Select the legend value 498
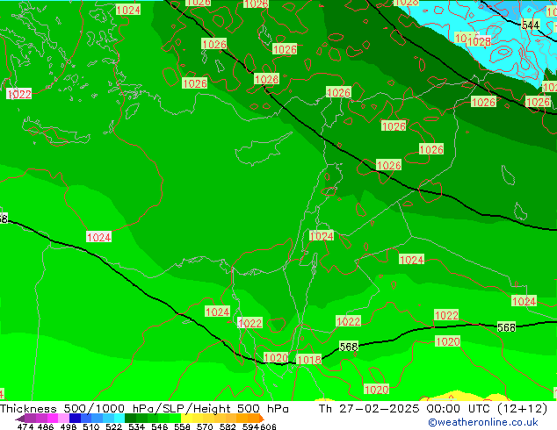The width and height of the screenshot is (557, 430). [x=69, y=426]
